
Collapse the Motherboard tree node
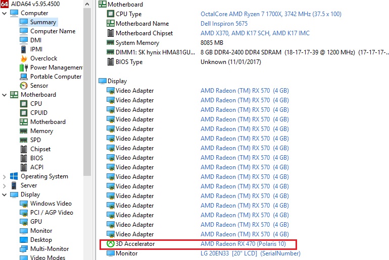4,95
